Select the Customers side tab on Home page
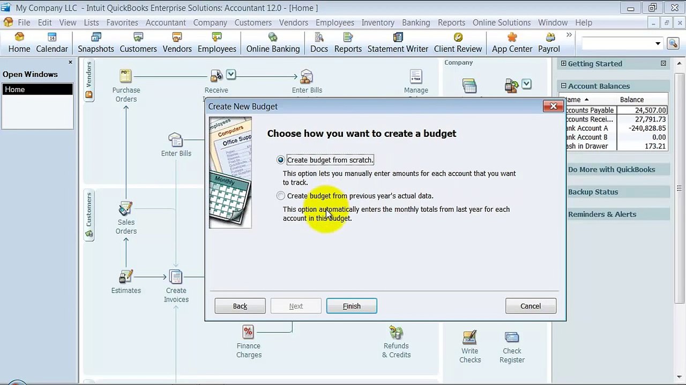The image size is (686, 385). [89, 215]
